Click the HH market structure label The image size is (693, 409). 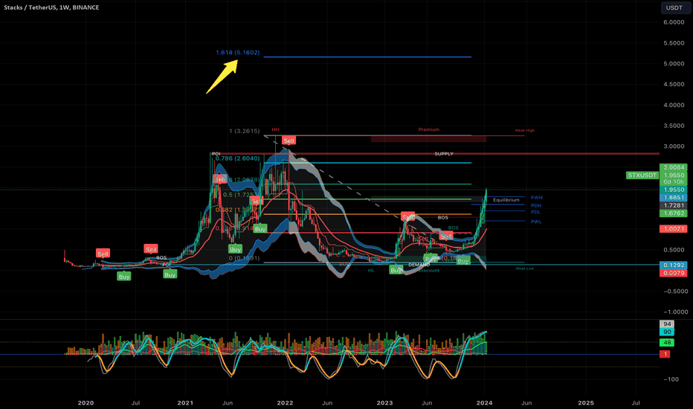[275, 129]
